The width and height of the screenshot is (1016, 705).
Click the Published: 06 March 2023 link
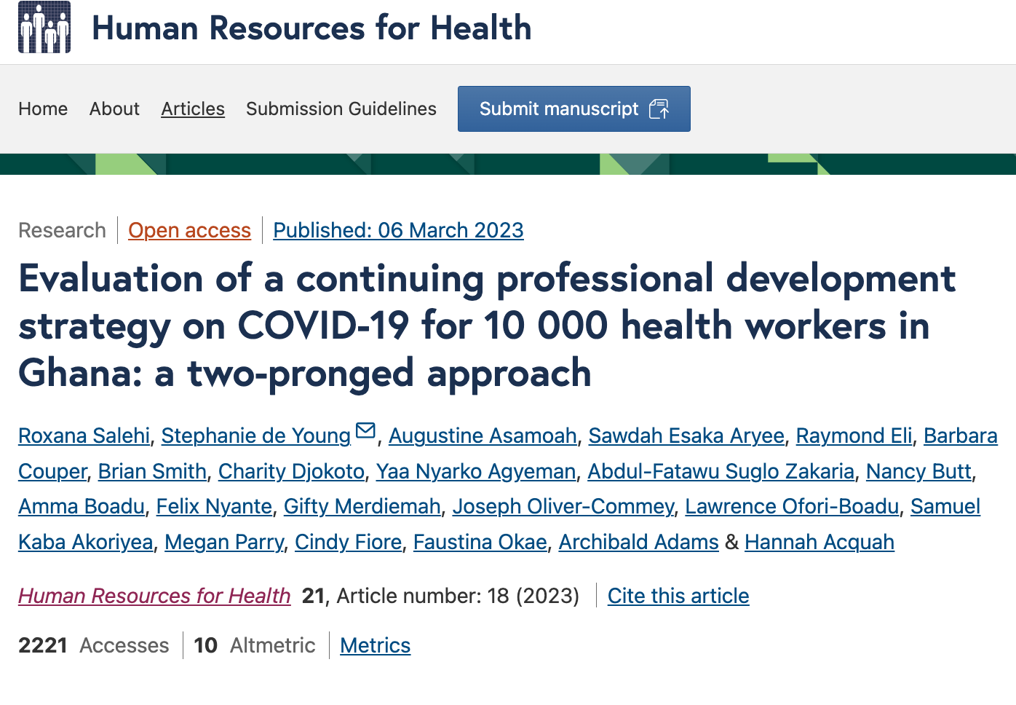tap(398, 230)
